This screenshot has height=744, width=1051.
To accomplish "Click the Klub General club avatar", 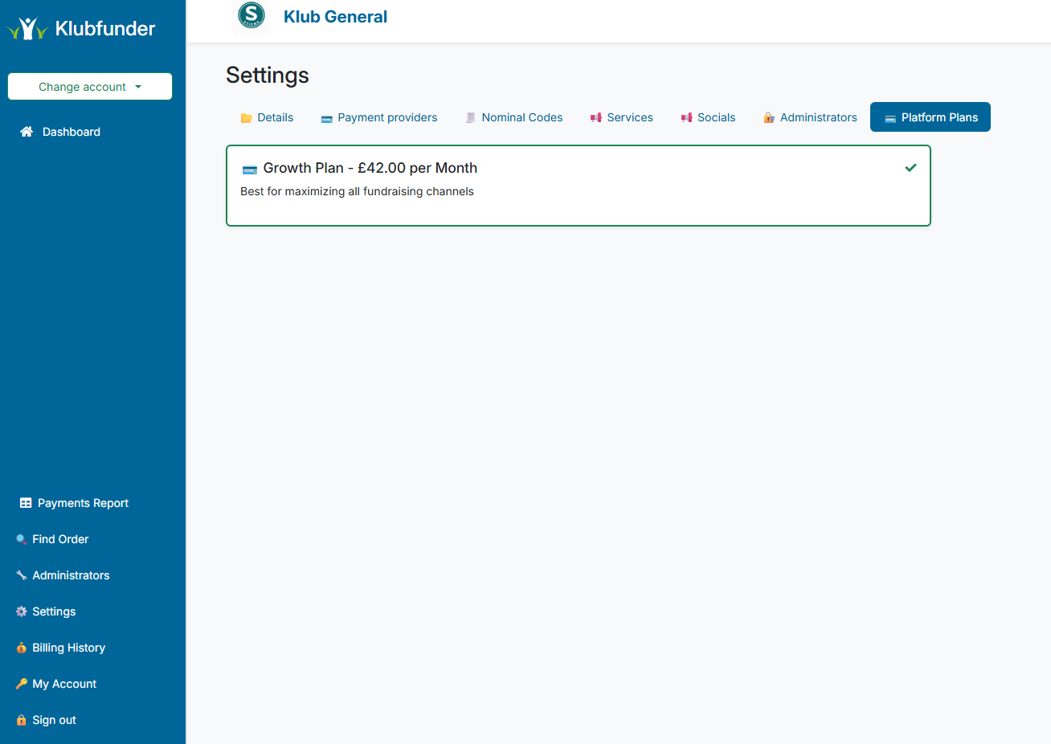I will click(252, 15).
